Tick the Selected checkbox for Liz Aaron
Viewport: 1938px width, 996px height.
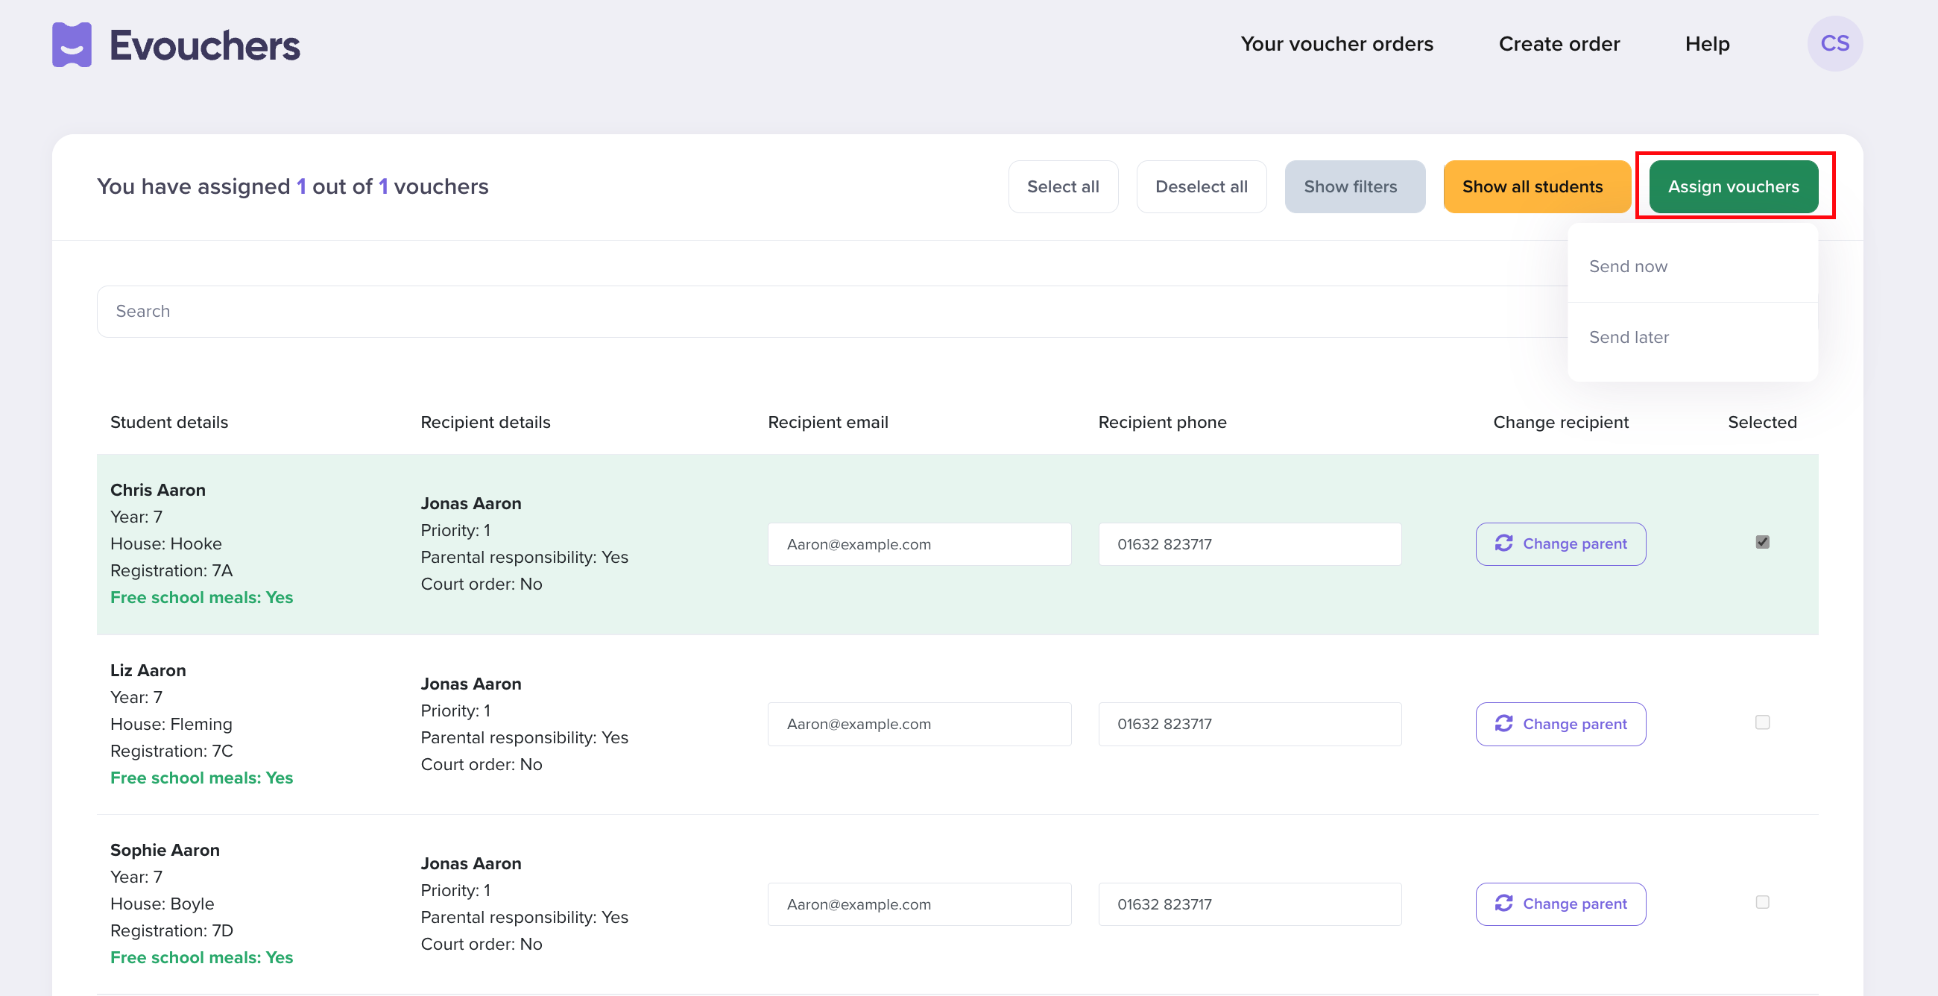click(x=1762, y=722)
